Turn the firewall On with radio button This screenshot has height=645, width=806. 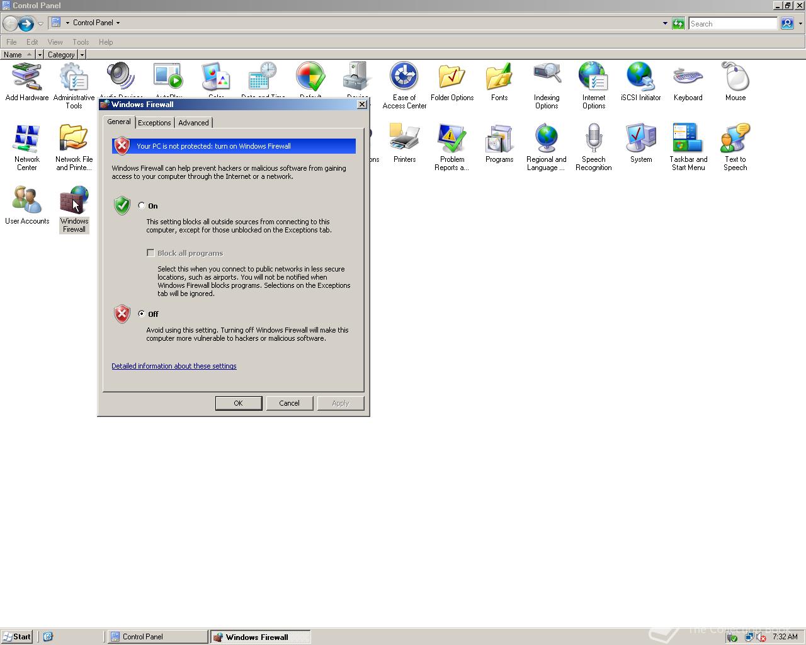point(142,205)
